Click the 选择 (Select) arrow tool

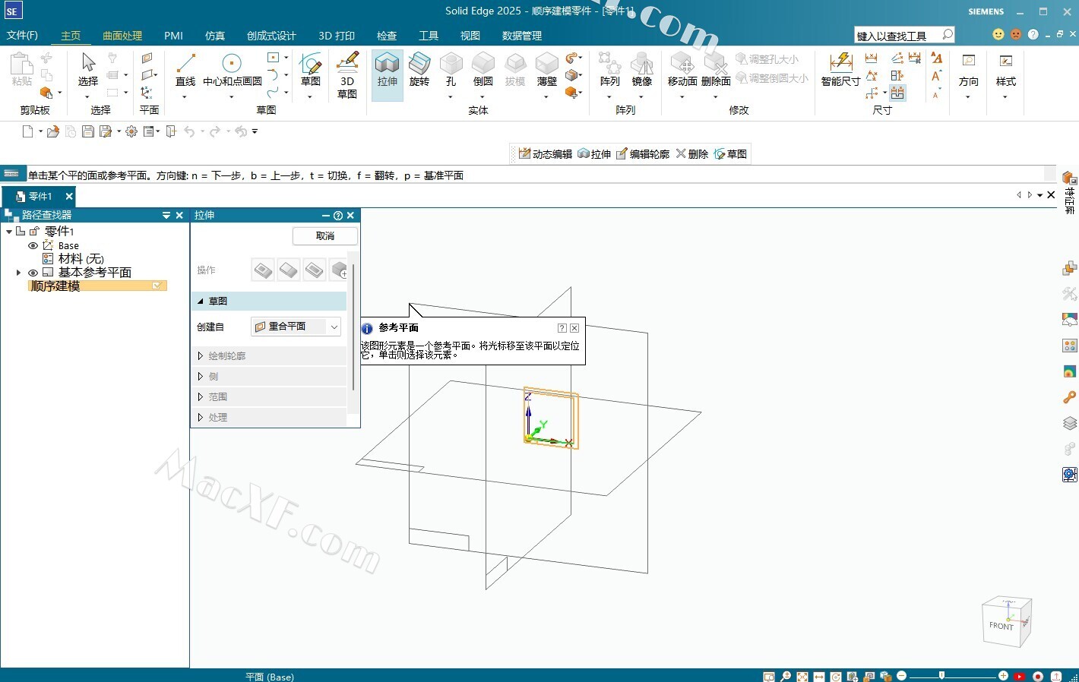(x=88, y=70)
